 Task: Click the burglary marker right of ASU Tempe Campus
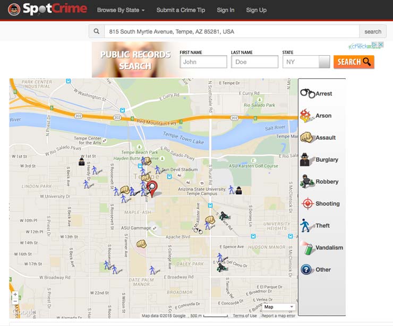(x=239, y=190)
